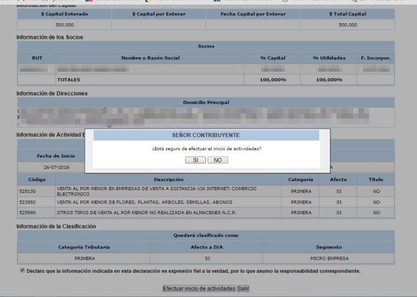Select activity code 525990

28,213
